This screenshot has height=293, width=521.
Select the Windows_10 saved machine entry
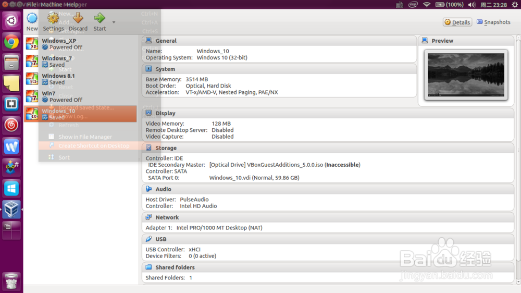80,114
